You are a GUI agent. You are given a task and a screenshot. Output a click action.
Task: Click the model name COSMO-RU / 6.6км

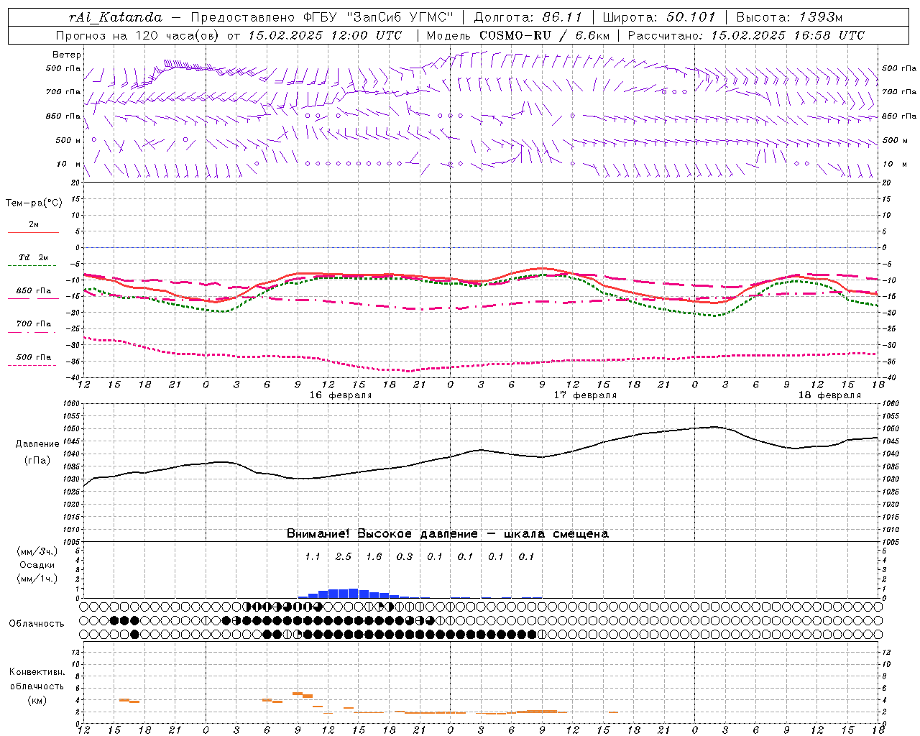click(544, 35)
